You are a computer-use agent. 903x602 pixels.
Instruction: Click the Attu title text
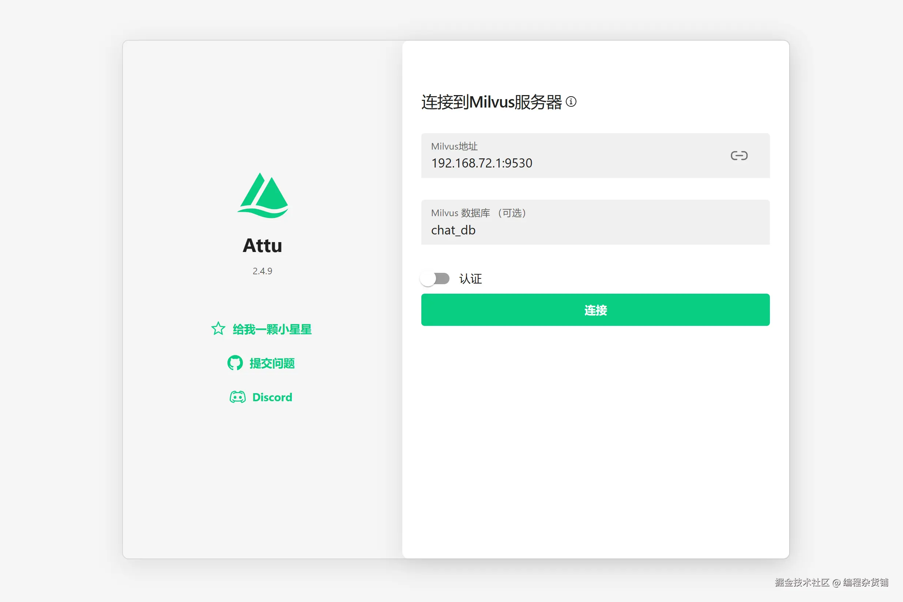click(x=262, y=246)
